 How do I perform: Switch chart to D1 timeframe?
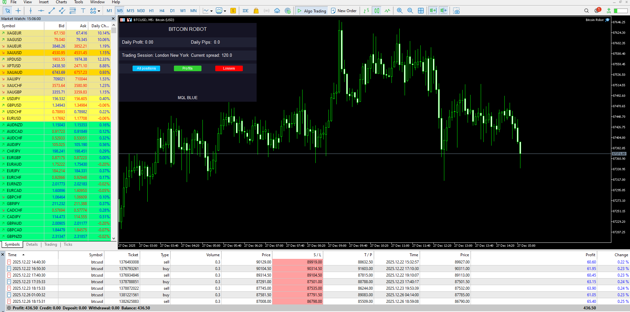[172, 11]
